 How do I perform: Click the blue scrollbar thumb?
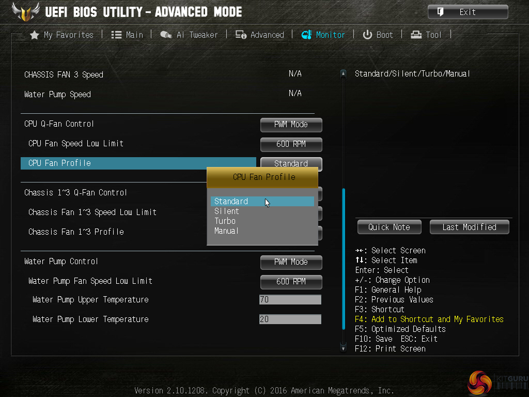(x=344, y=259)
